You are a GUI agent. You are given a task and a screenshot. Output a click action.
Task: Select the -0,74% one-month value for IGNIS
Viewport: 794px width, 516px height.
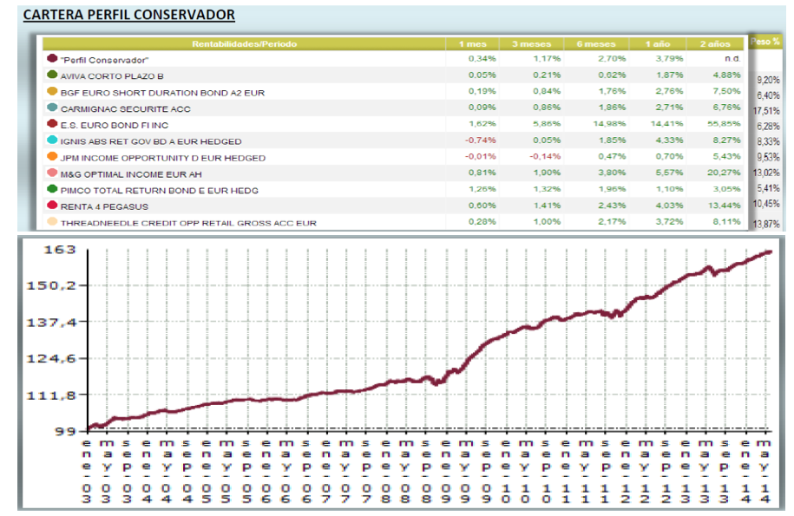click(x=480, y=140)
